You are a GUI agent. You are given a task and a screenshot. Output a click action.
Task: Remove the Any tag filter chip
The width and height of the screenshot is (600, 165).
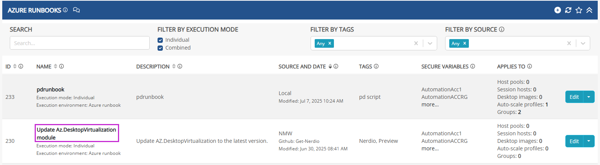click(x=330, y=43)
